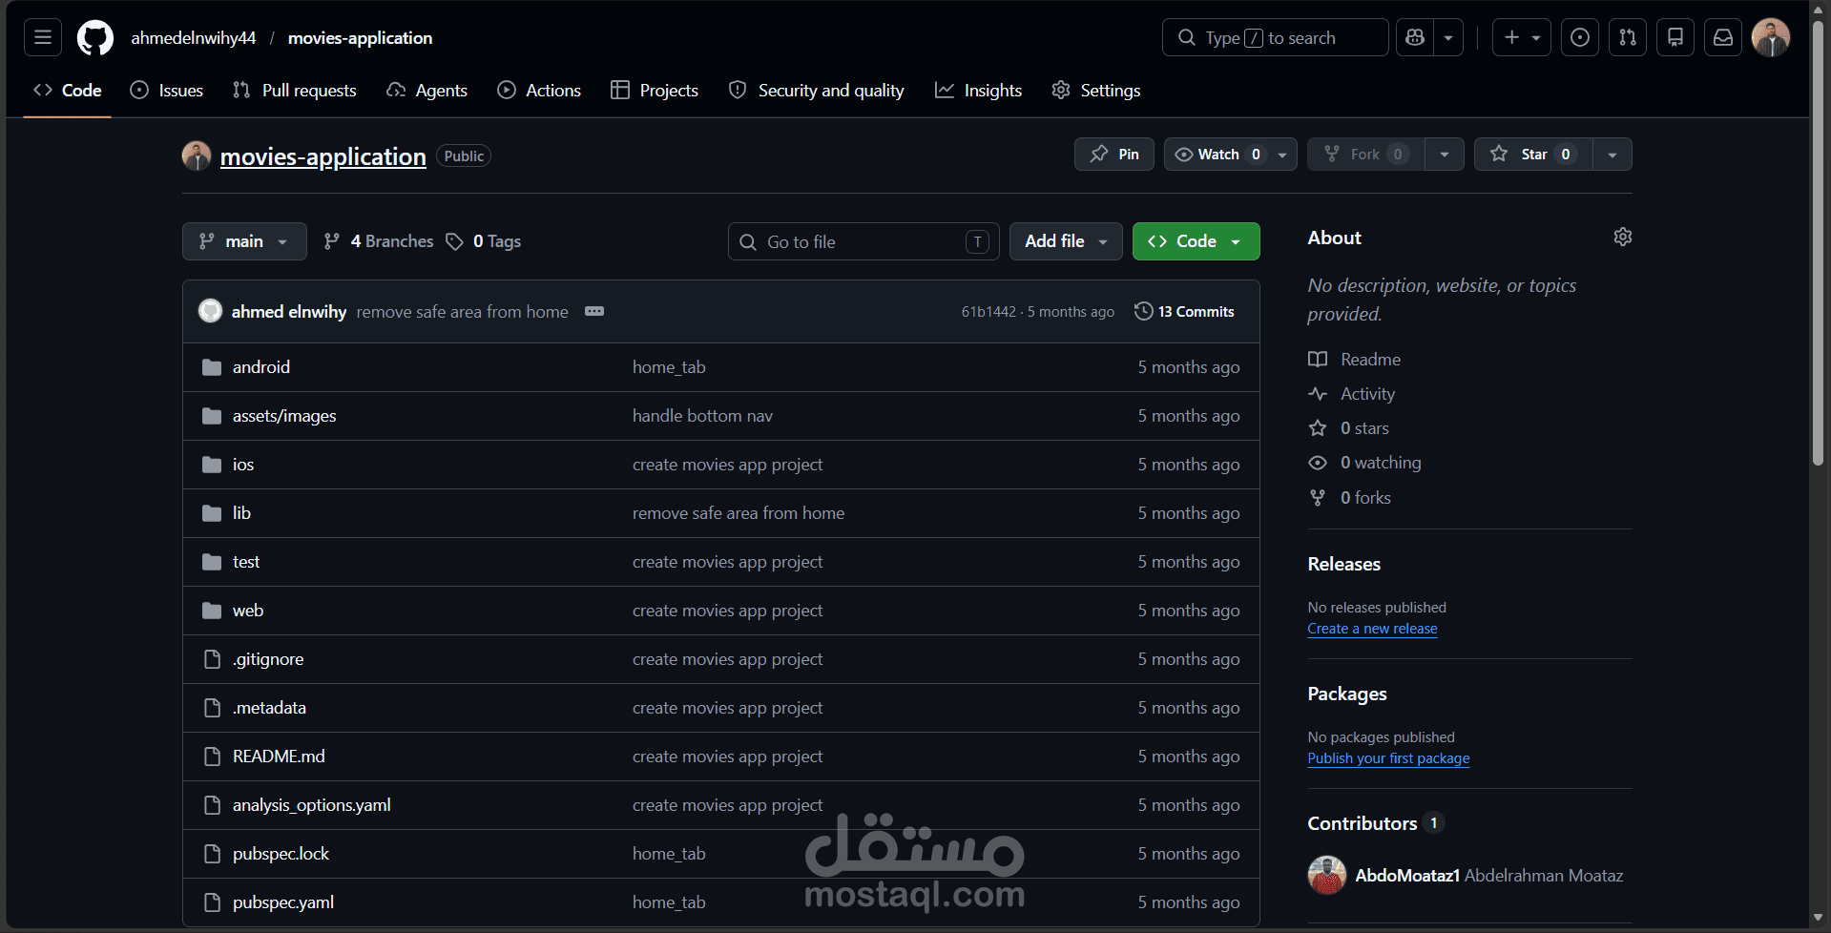This screenshot has height=933, width=1831.
Task: Open the hamburger navigation menu
Action: point(43,37)
